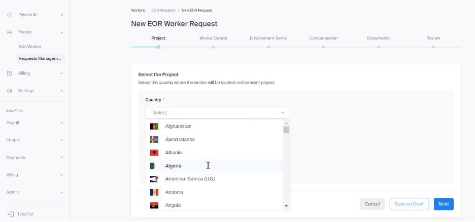The height and width of the screenshot is (222, 475).
Task: Expand the analytics People chevron
Action: [61, 140]
